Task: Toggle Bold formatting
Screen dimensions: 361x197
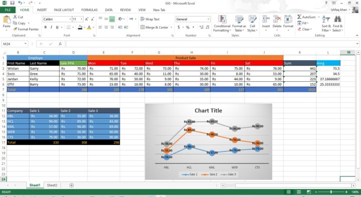Action: click(x=46, y=27)
